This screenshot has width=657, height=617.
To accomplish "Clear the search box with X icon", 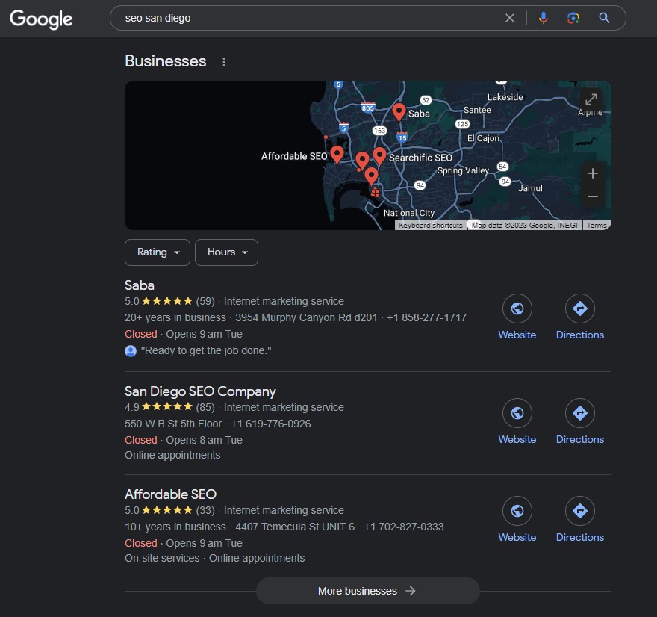I will pyautogui.click(x=510, y=18).
